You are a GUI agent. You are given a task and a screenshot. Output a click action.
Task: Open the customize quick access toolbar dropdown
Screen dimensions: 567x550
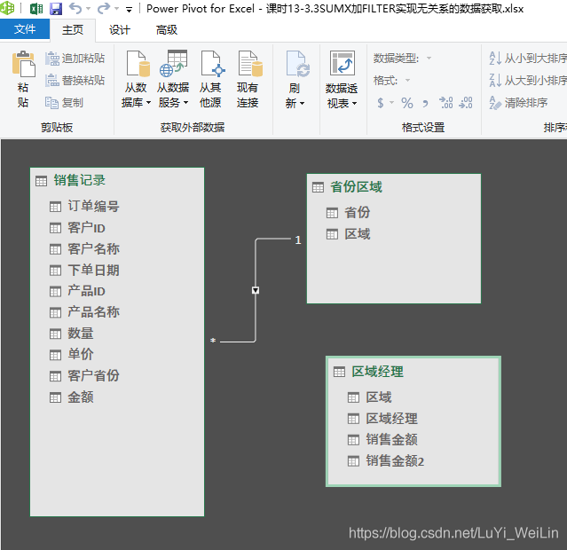coord(129,10)
